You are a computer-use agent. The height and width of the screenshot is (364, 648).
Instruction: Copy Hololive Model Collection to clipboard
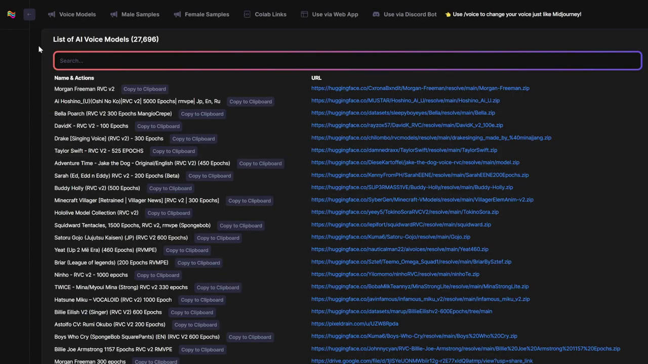coord(169,213)
